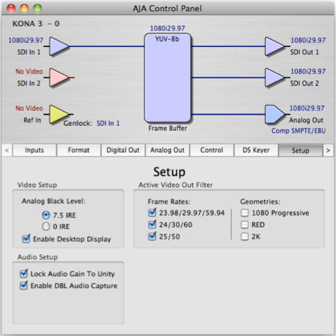
Task: Click the YUV-8b frame buffer format label
Action: coord(167,39)
